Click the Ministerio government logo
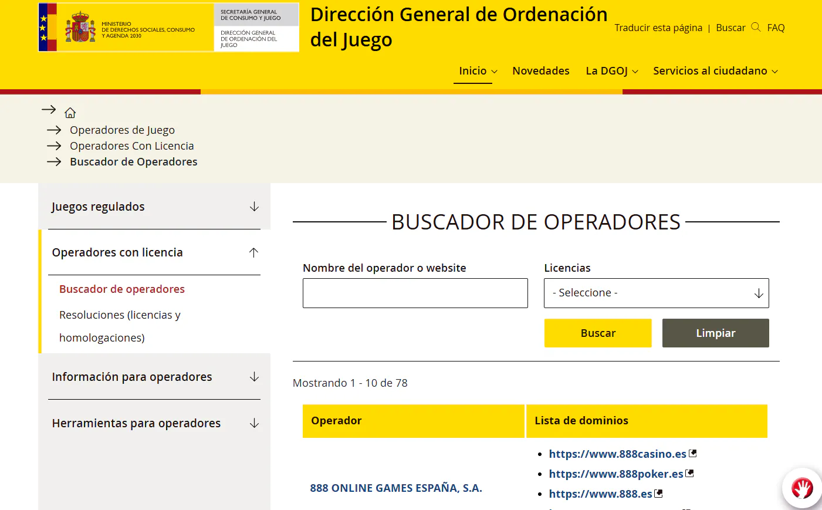This screenshot has width=822, height=510. coord(169,27)
